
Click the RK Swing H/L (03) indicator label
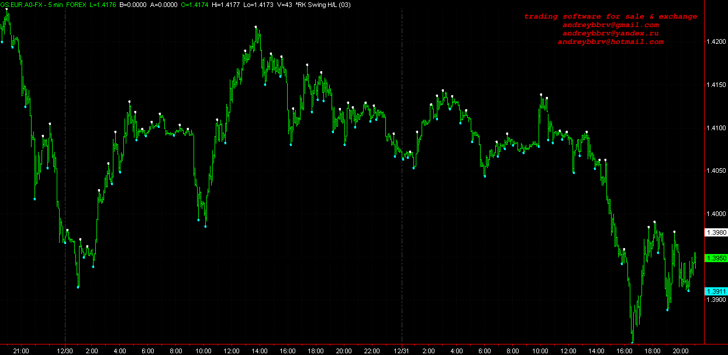pyautogui.click(x=322, y=5)
